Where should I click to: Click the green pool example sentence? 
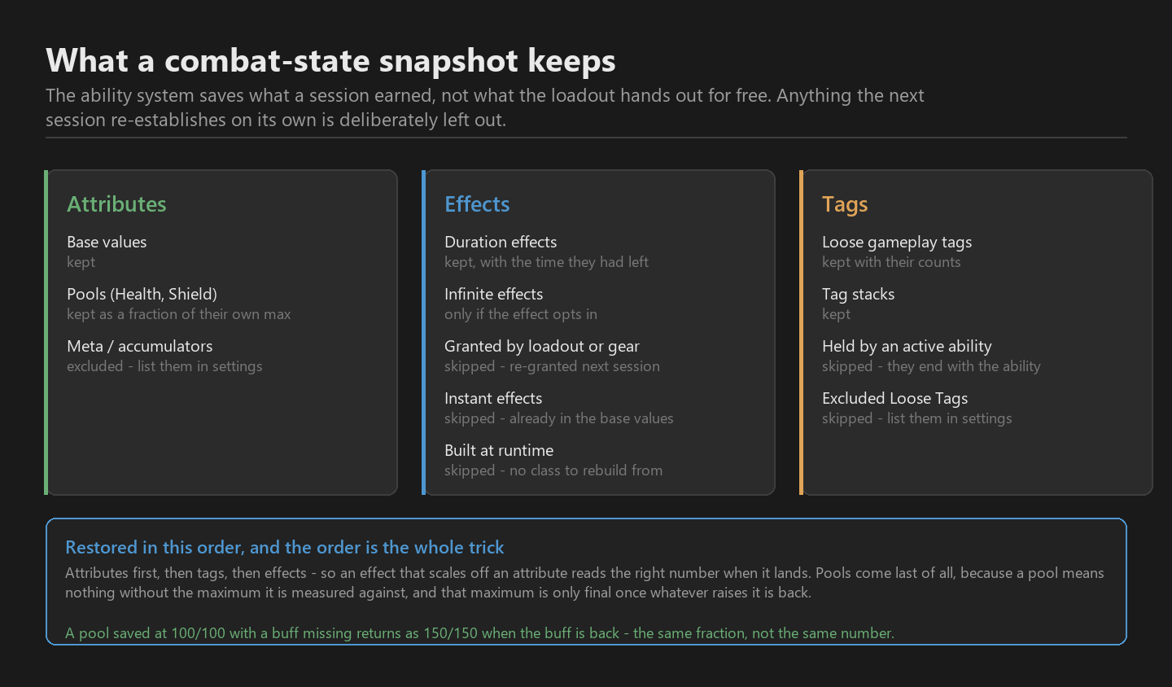pos(479,633)
